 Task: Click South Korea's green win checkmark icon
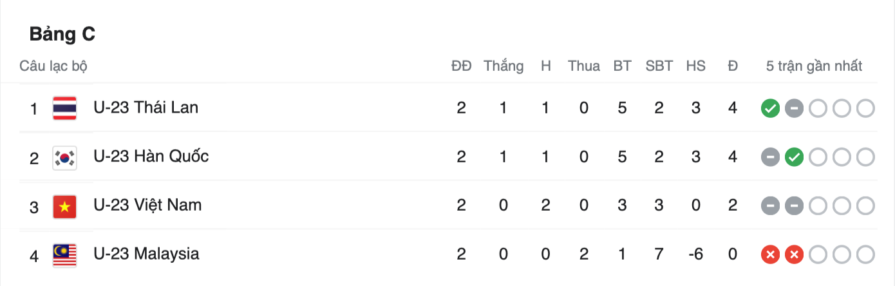pos(795,157)
